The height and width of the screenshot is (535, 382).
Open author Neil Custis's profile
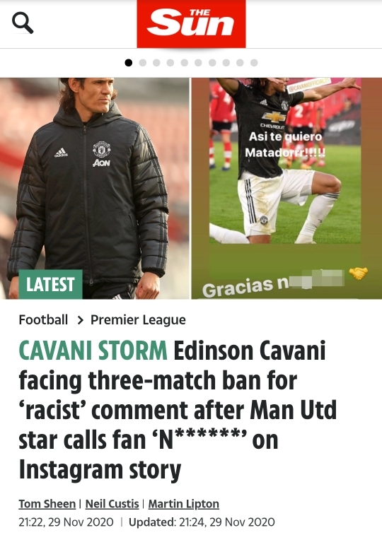112,504
